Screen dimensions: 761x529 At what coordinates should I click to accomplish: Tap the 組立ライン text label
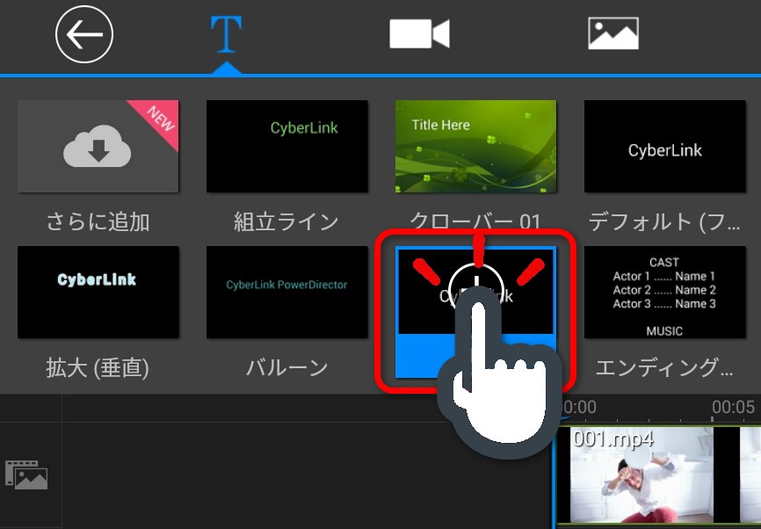coord(286,221)
